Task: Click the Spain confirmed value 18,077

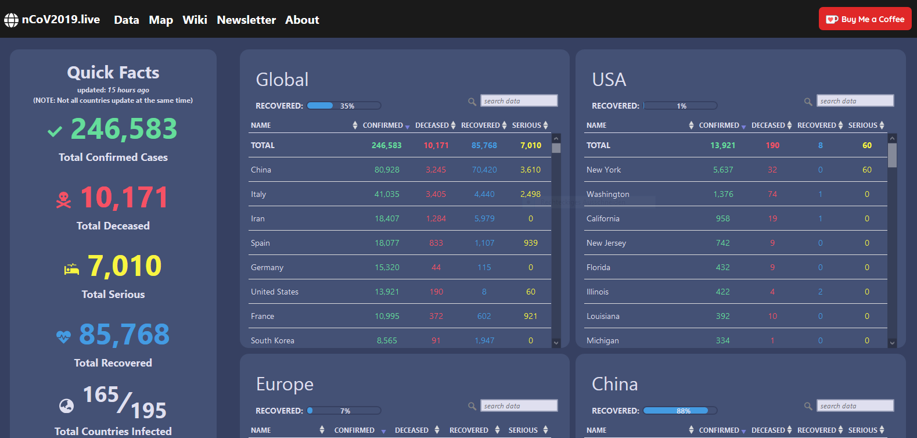Action: (387, 243)
